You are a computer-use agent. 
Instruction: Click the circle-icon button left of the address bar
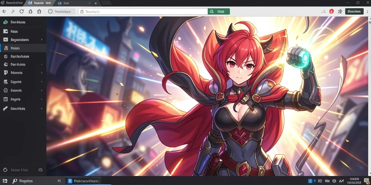click(62, 11)
